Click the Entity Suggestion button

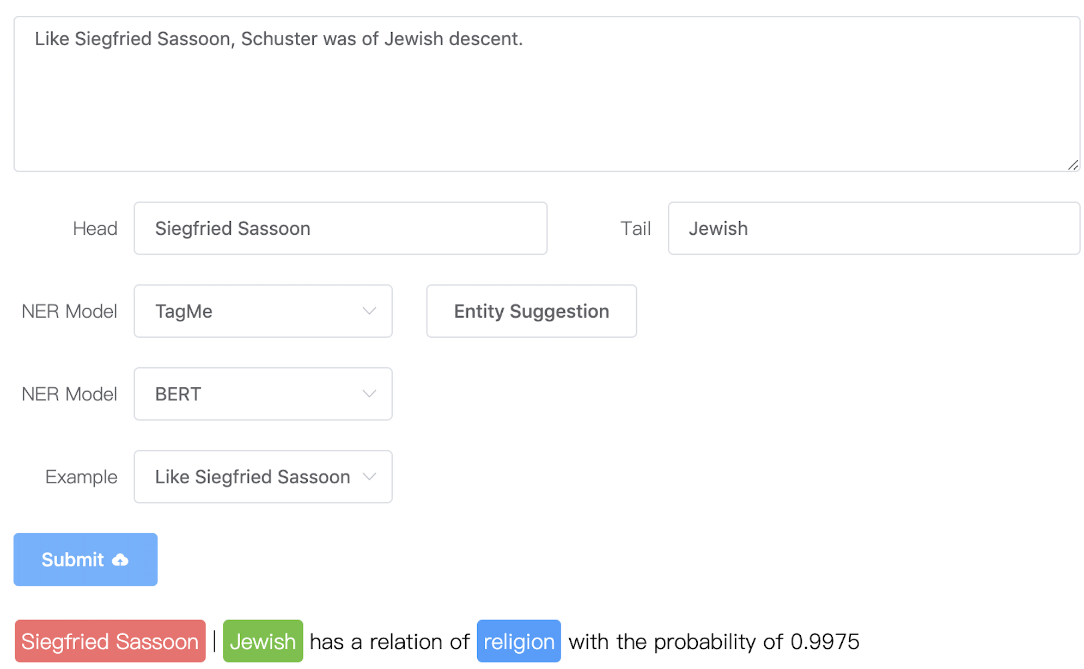531,311
